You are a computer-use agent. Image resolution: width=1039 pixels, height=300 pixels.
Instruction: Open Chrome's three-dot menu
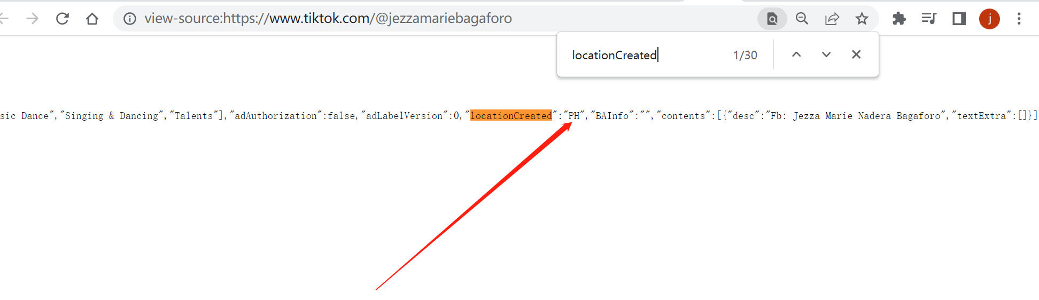[x=1019, y=19]
